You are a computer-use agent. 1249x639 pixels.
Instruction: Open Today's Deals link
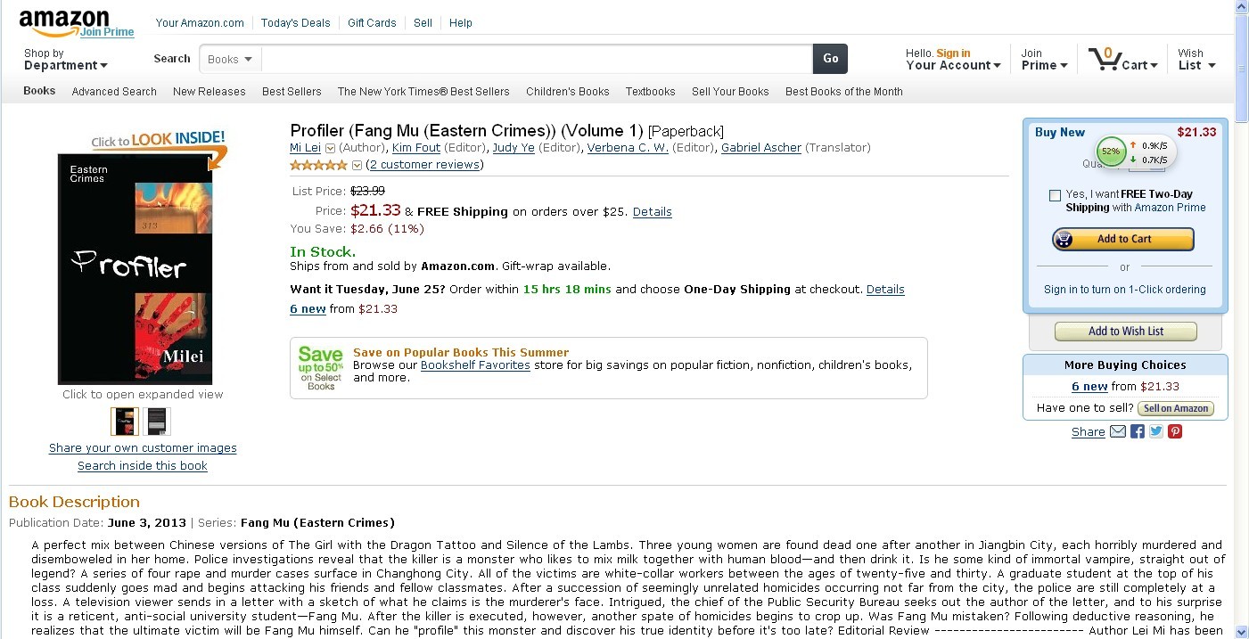[x=295, y=23]
